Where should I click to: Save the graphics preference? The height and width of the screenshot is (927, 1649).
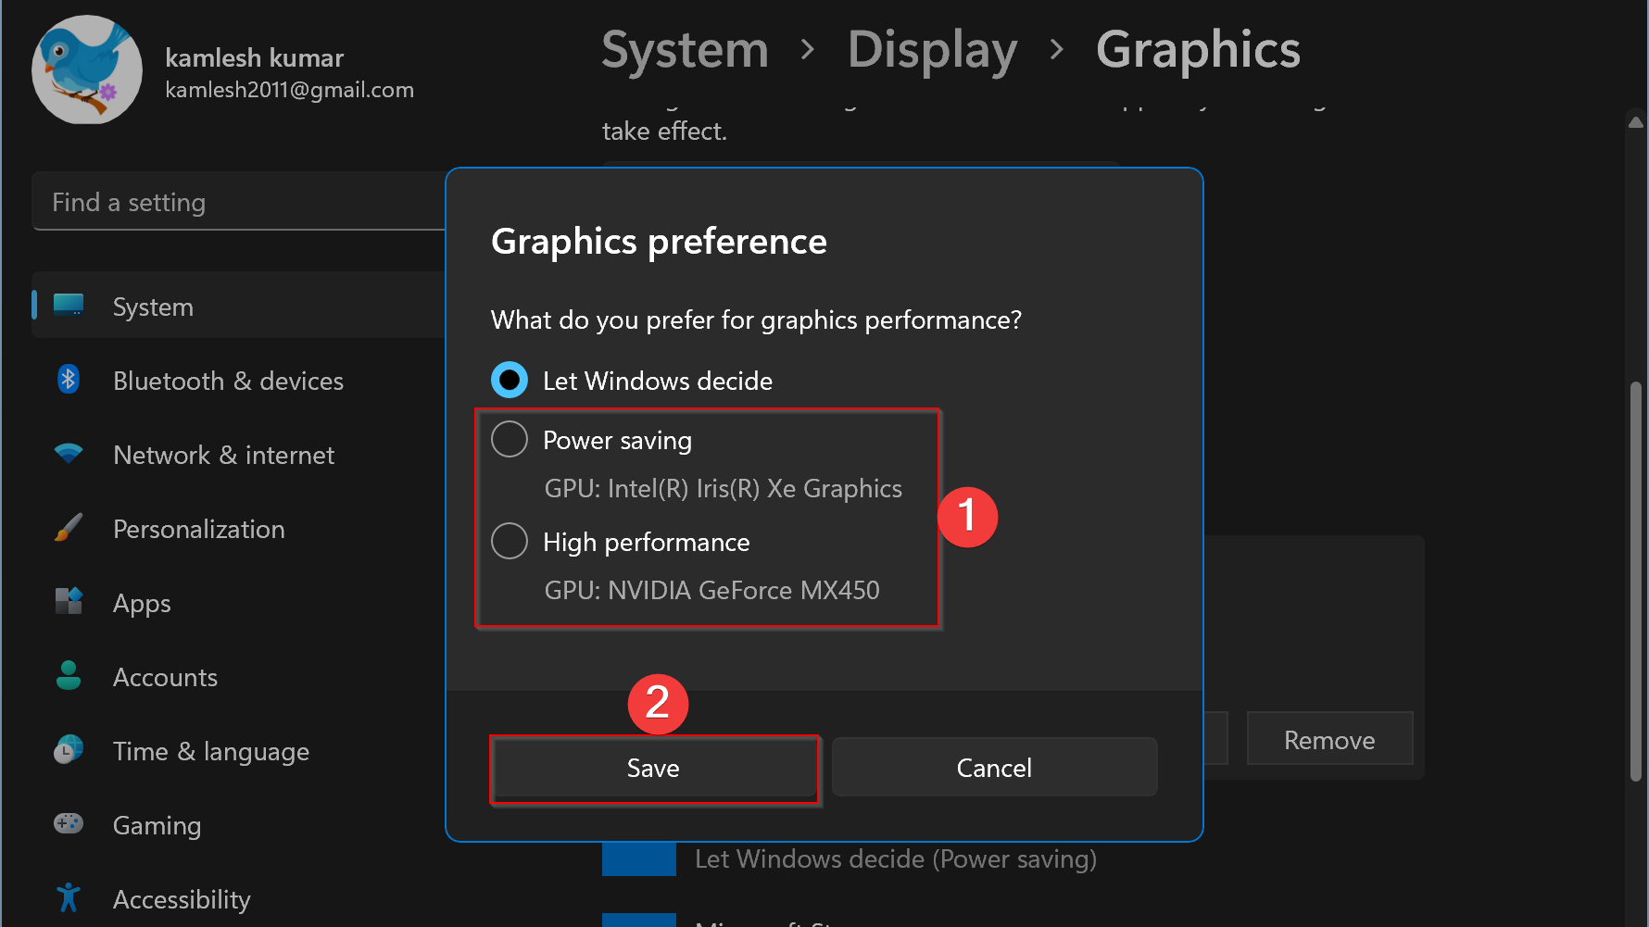click(653, 768)
